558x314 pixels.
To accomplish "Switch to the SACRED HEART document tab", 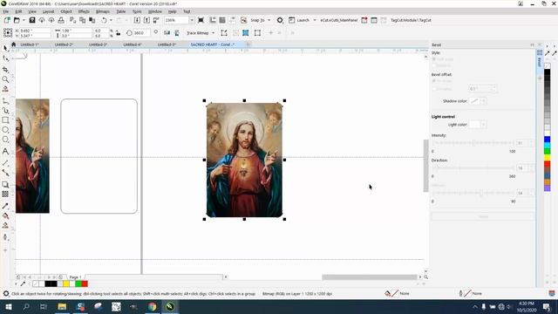I will click(x=213, y=44).
